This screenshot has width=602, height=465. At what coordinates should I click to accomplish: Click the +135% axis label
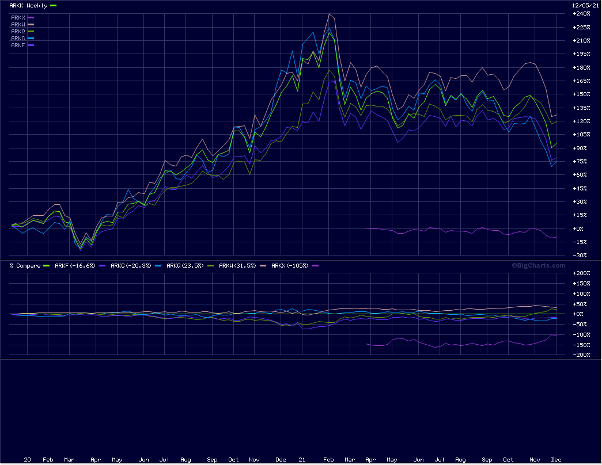click(581, 108)
